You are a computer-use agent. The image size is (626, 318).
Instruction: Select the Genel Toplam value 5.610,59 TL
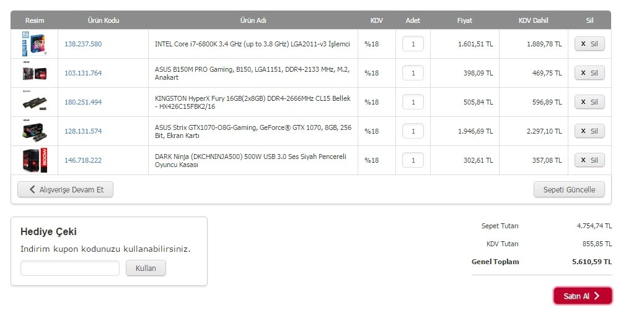click(592, 262)
